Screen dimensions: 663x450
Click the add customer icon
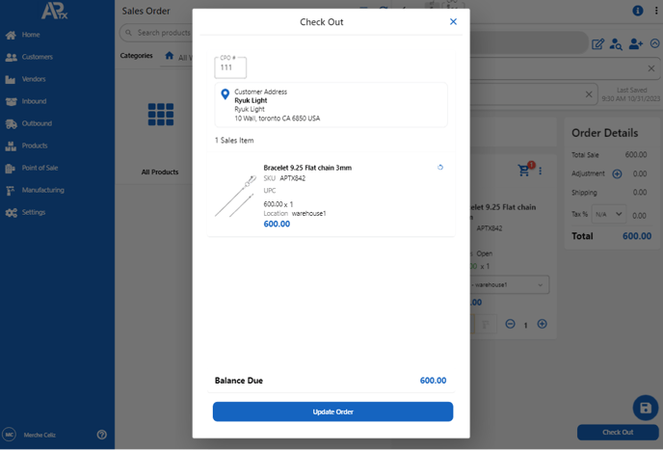(x=635, y=43)
